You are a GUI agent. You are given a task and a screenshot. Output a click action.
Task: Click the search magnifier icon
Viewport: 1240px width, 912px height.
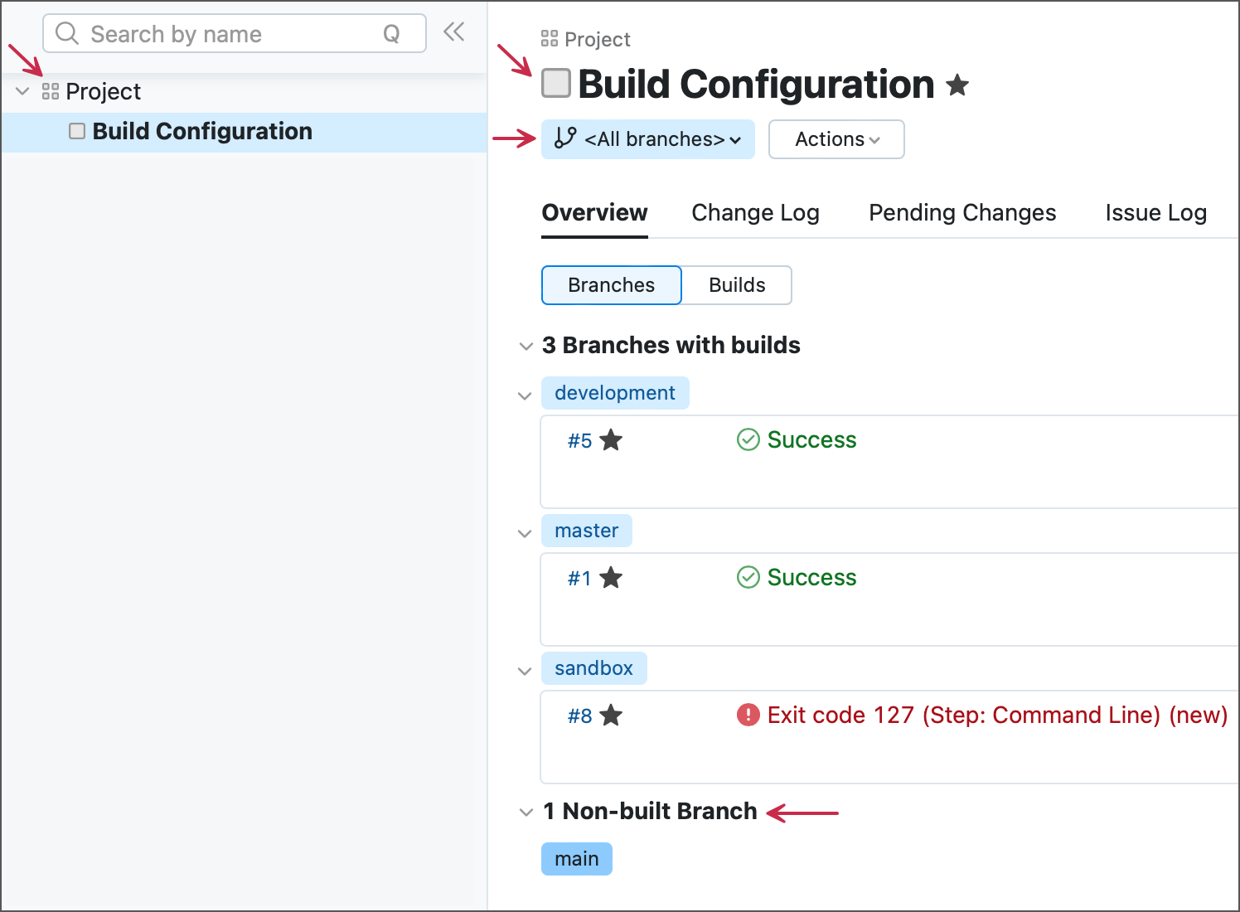(x=67, y=33)
